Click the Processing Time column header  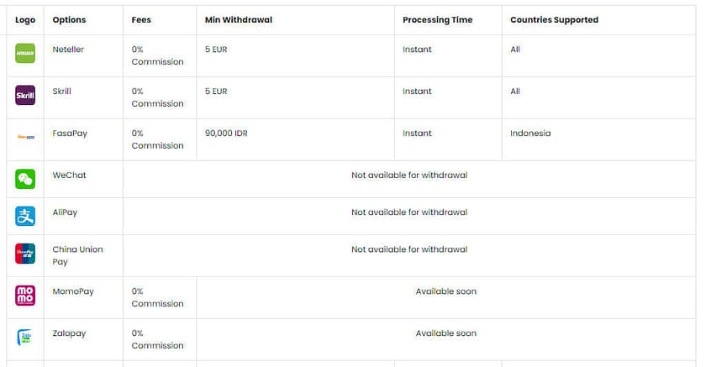tap(437, 20)
